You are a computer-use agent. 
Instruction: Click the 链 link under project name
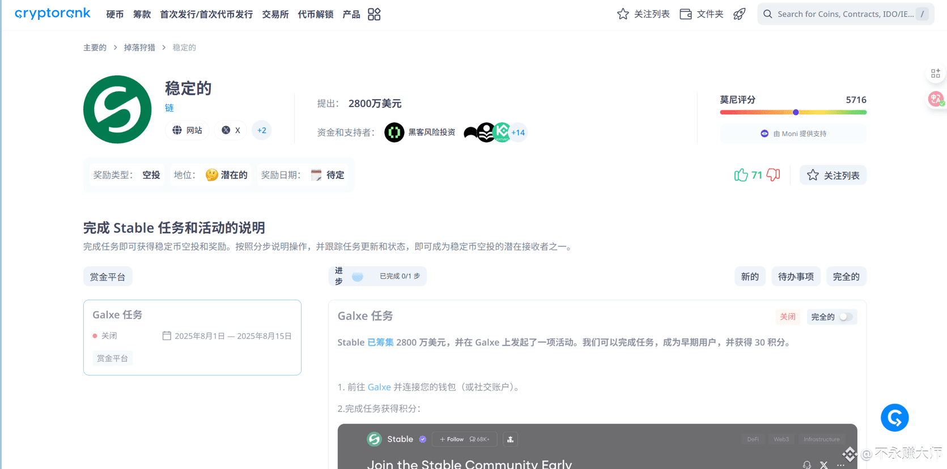click(169, 108)
